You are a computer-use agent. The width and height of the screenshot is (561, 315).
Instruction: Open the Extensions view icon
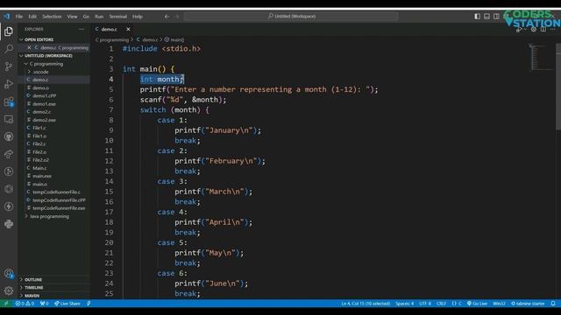[9, 101]
